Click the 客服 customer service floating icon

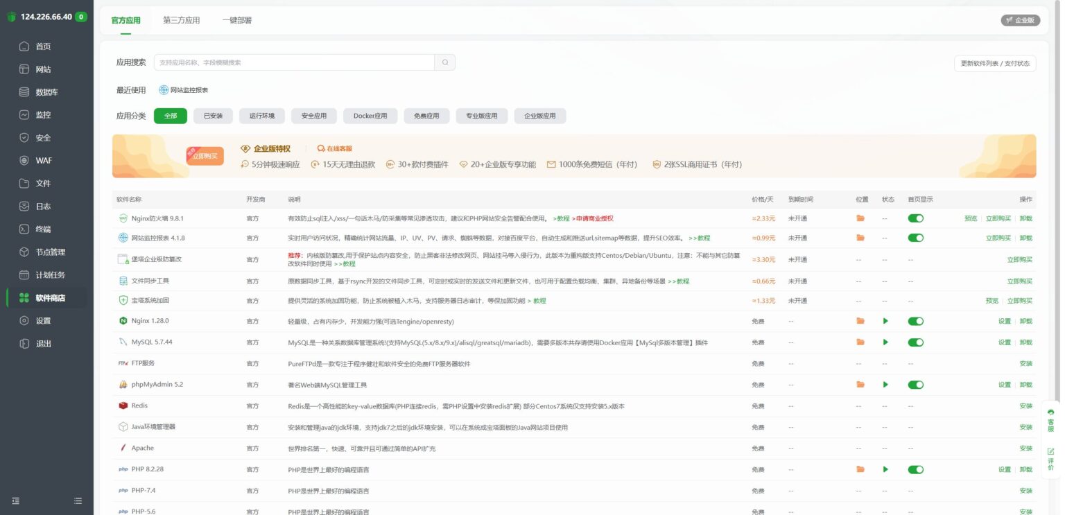coord(1050,420)
